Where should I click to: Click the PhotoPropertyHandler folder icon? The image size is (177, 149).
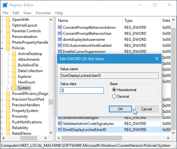pos(8,42)
